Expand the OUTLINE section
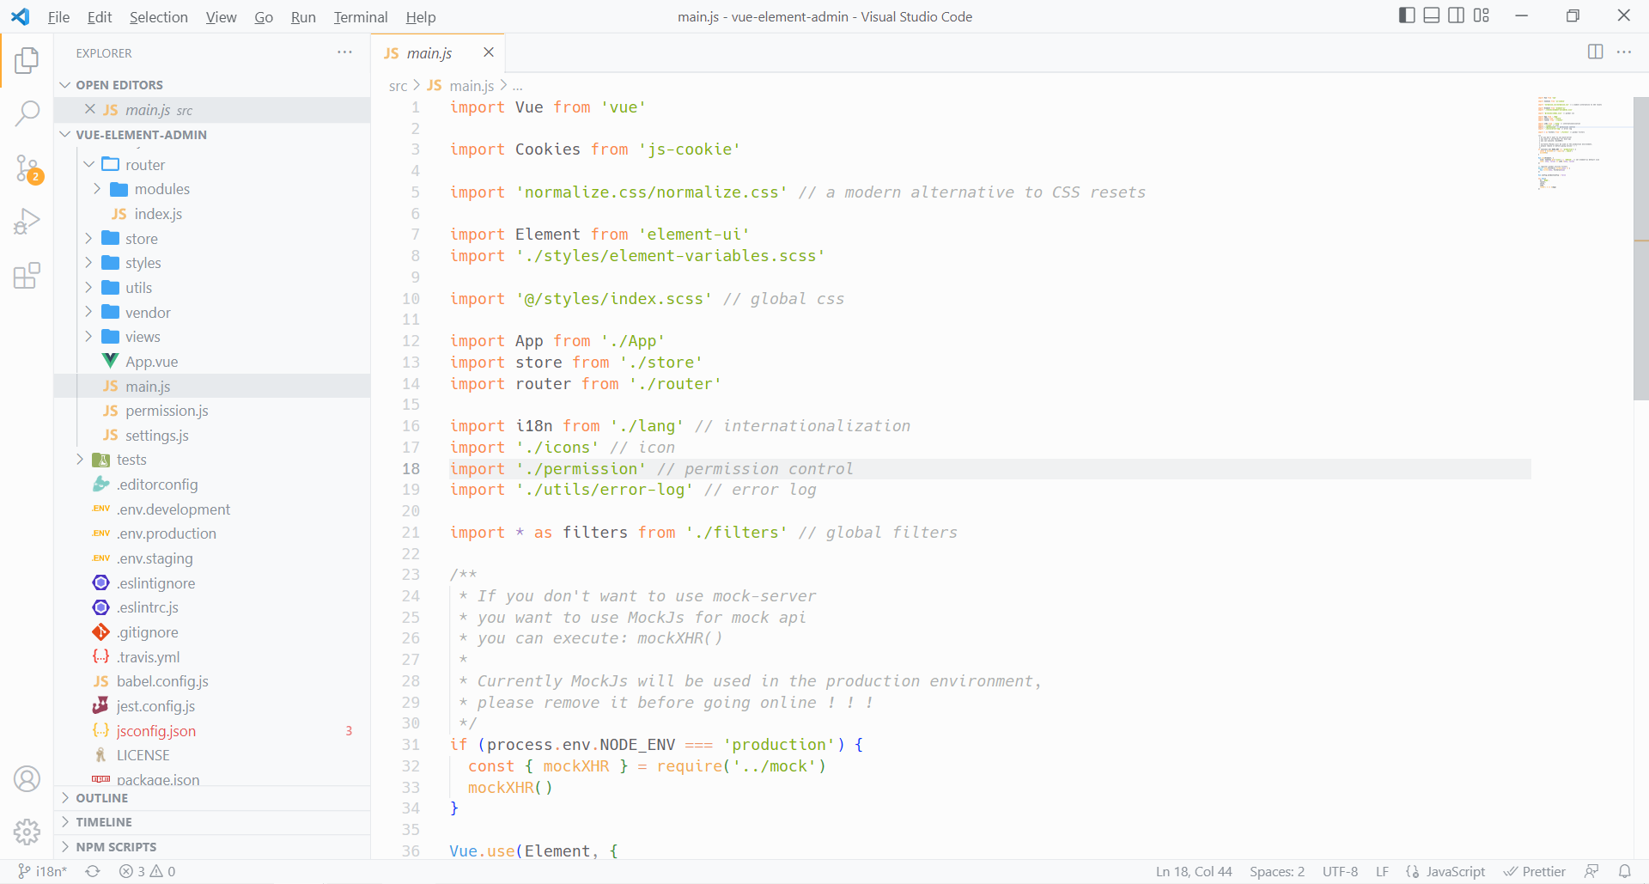 [101, 798]
